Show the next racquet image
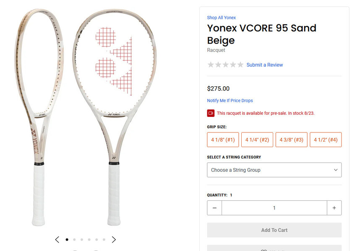Image resolution: width=350 pixels, height=251 pixels. click(114, 240)
